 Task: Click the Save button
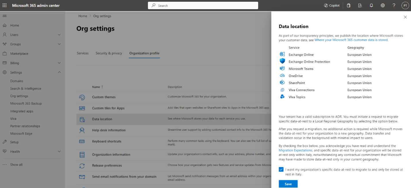pos(288,184)
